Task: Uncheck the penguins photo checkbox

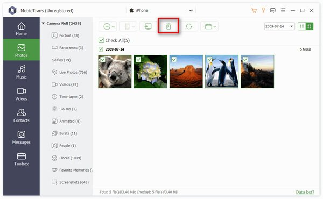Action: [x=209, y=60]
